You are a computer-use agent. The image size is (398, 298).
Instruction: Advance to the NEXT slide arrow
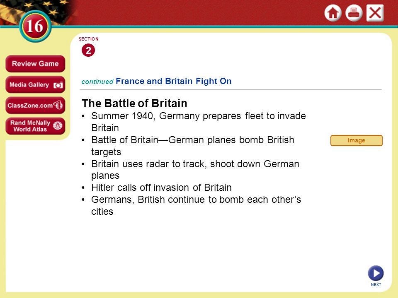(376, 273)
